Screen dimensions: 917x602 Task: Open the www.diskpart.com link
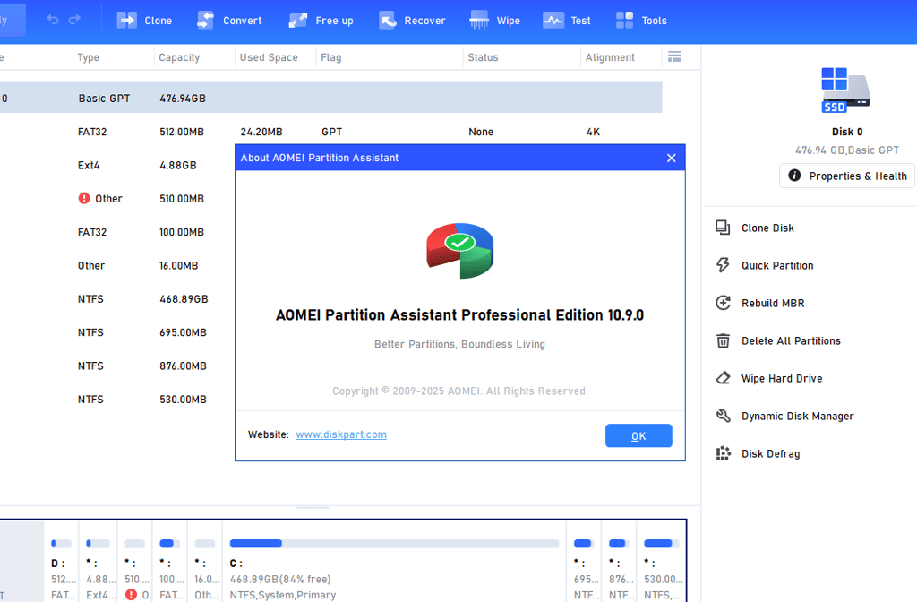pos(341,434)
